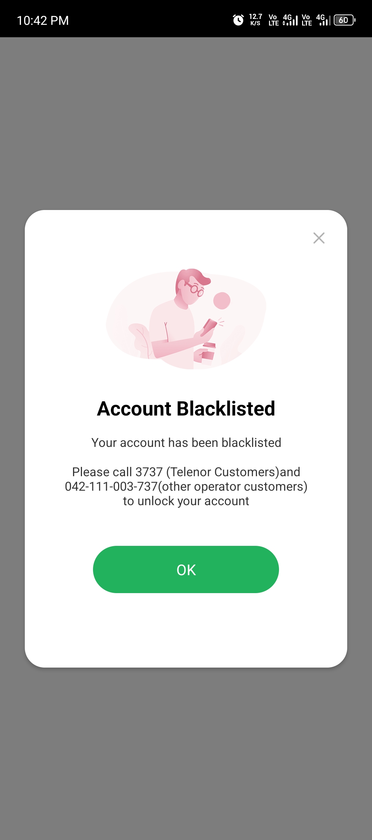Tap the 042-111-003-737 helpline number

pyautogui.click(x=111, y=487)
